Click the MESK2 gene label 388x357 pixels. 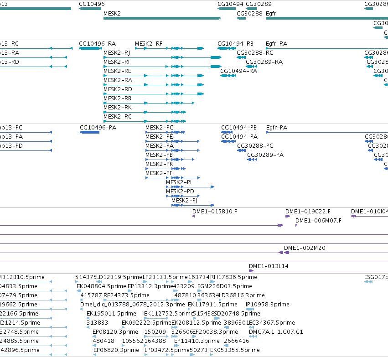112,14
